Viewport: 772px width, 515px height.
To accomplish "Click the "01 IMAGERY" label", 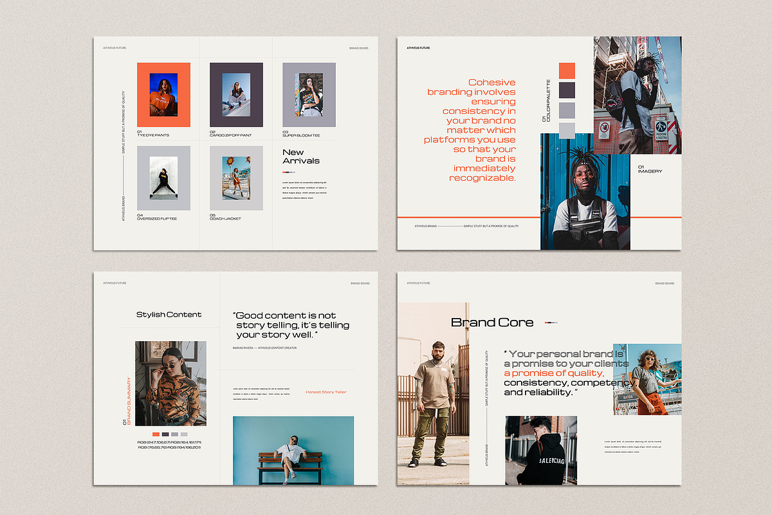I will [650, 169].
